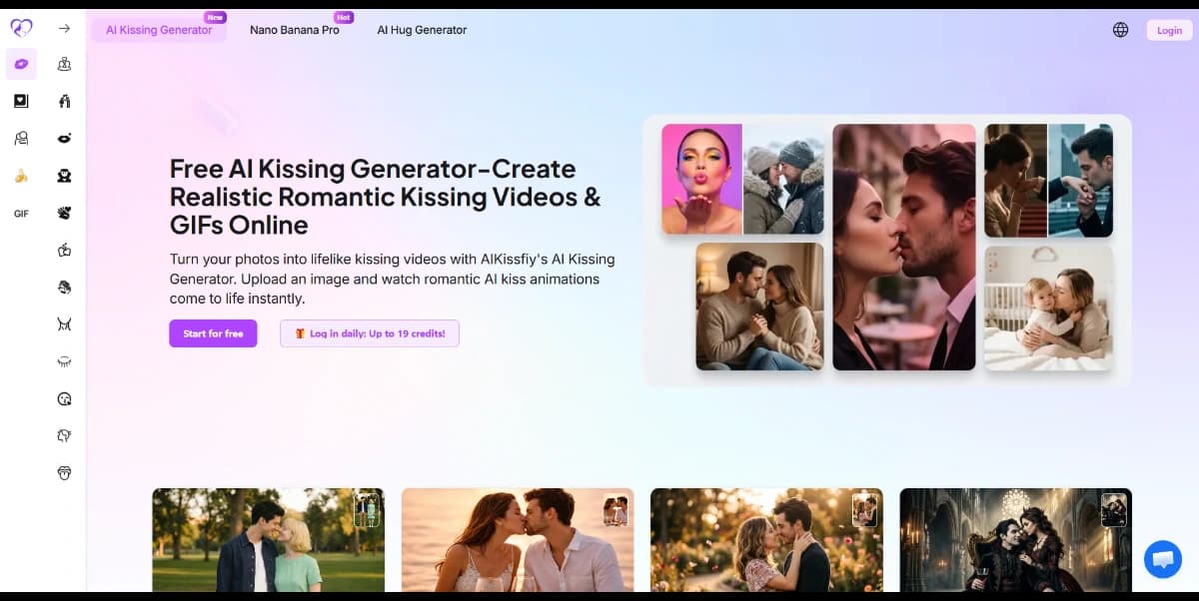Click the Log in daily credits banner

[x=370, y=333]
